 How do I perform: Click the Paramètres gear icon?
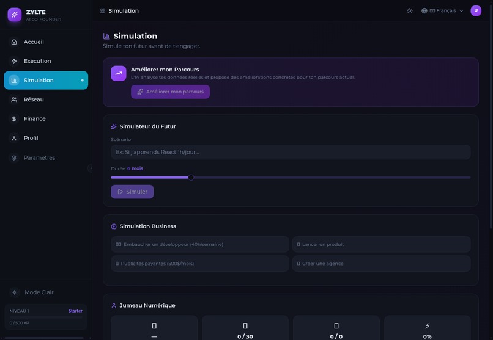pyautogui.click(x=14, y=157)
